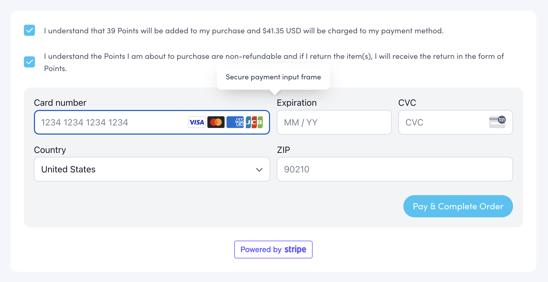548x282 pixels.
Task: Click the CVC card hint icon
Action: click(497, 122)
